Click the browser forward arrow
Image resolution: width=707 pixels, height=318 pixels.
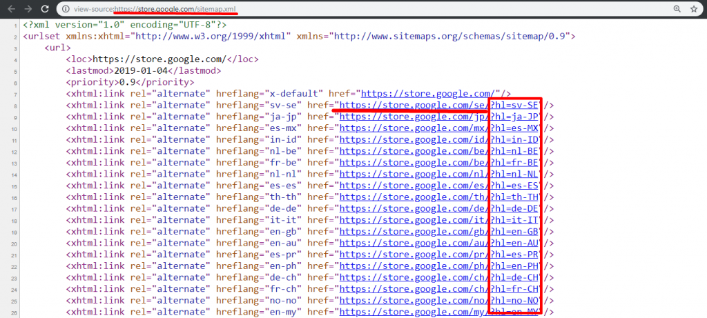point(28,9)
